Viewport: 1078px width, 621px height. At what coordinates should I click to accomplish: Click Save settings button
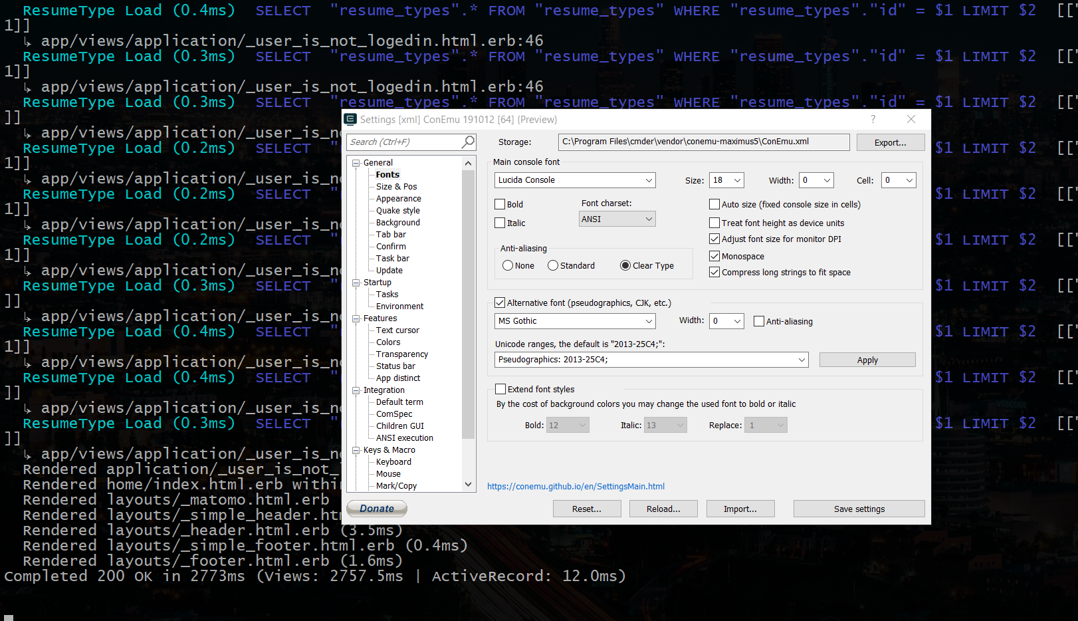point(859,509)
